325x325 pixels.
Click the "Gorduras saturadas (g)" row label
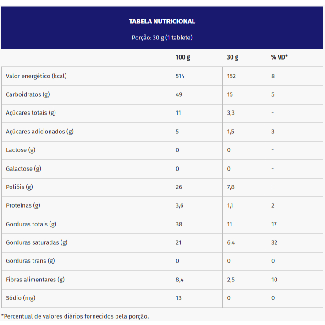click(x=37, y=242)
